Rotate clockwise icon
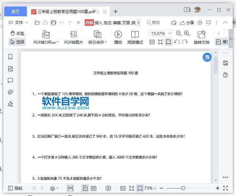 (185, 42)
